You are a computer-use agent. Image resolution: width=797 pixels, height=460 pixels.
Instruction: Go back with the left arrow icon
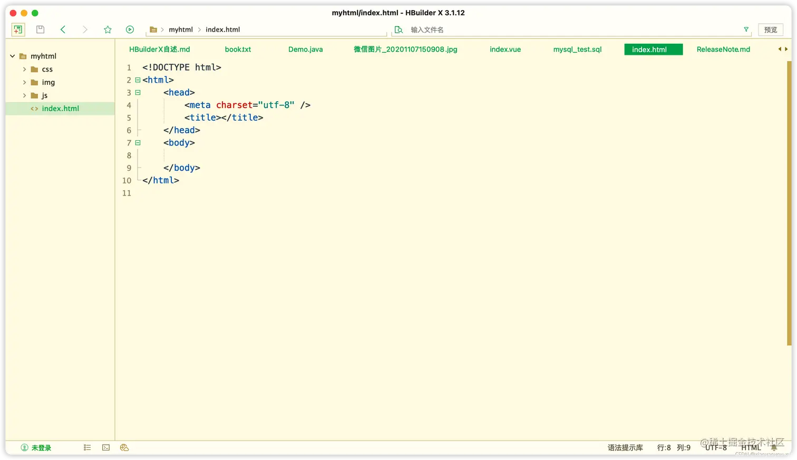coord(63,30)
